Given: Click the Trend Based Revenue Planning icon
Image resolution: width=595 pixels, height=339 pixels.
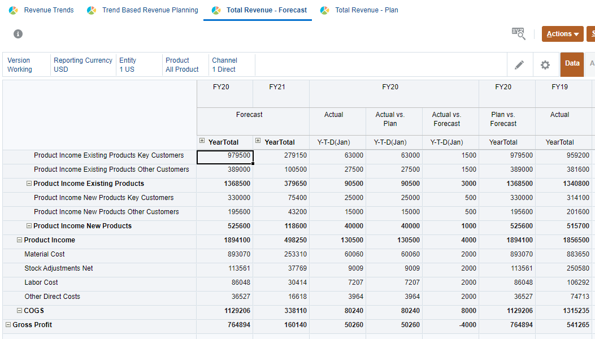Looking at the screenshot, I should [92, 10].
